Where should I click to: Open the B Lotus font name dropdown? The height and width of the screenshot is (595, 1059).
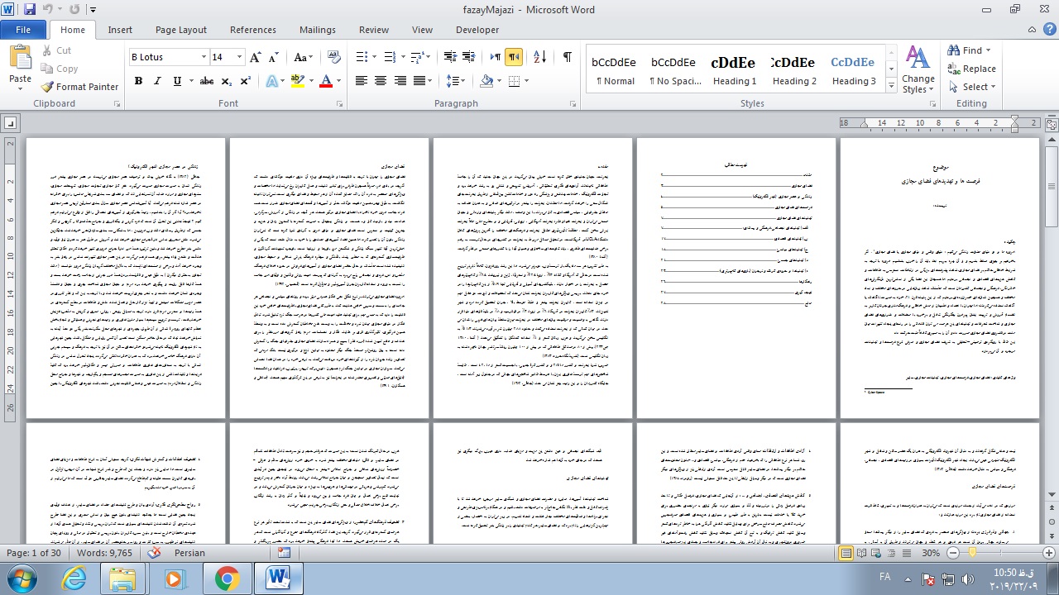(204, 57)
